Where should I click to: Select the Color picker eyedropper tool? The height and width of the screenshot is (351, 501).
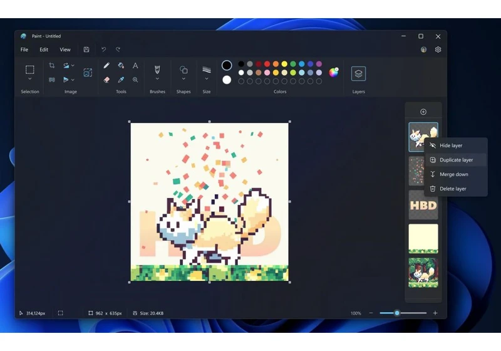tap(121, 80)
